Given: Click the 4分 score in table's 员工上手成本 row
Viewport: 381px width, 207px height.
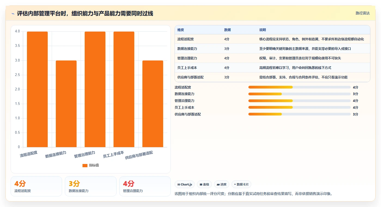Looking at the screenshot, I should 227,68.
